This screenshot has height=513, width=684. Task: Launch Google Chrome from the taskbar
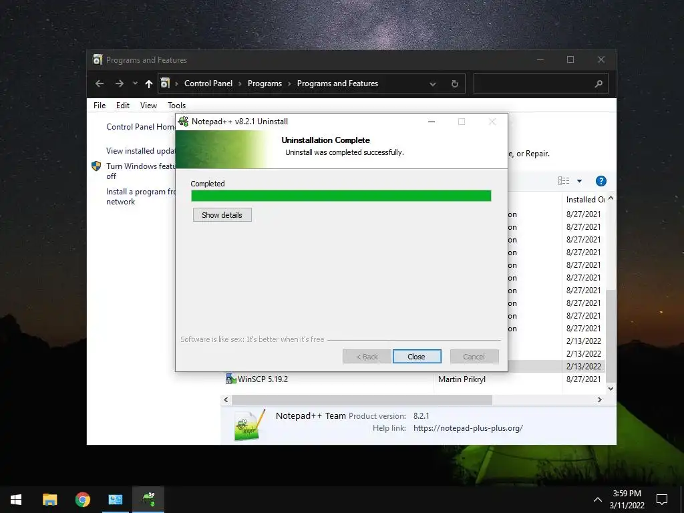82,500
